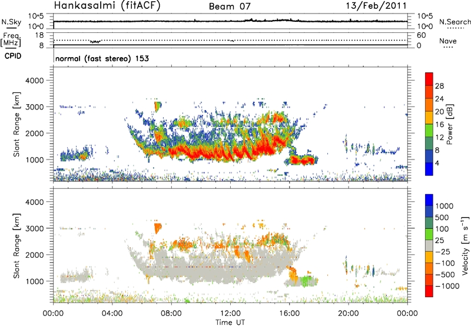Click the 'Freq. [MHz]' axis label
Viewport: 471px width, 326px height.
pyautogui.click(x=11, y=40)
